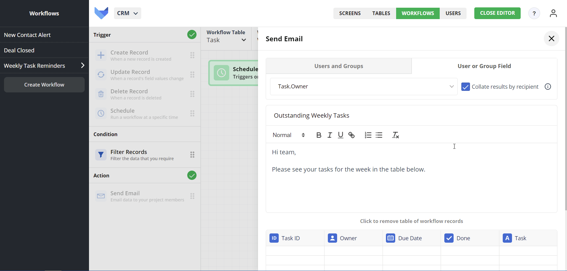Grab the Send Email drag handle

[x=192, y=196]
